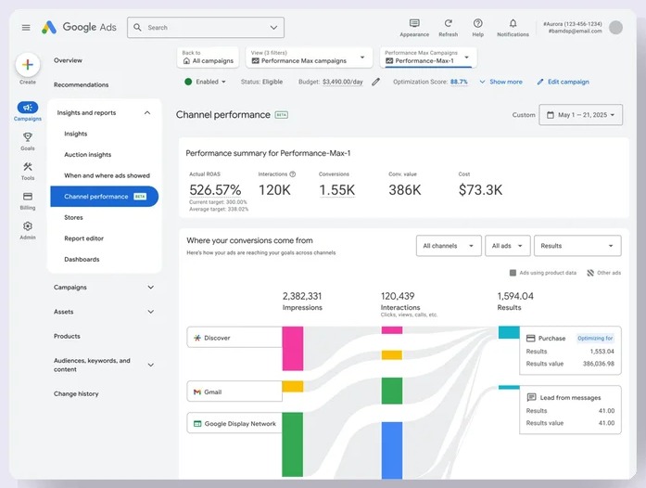Open the Help icon
646x488 pixels.
pos(478,23)
